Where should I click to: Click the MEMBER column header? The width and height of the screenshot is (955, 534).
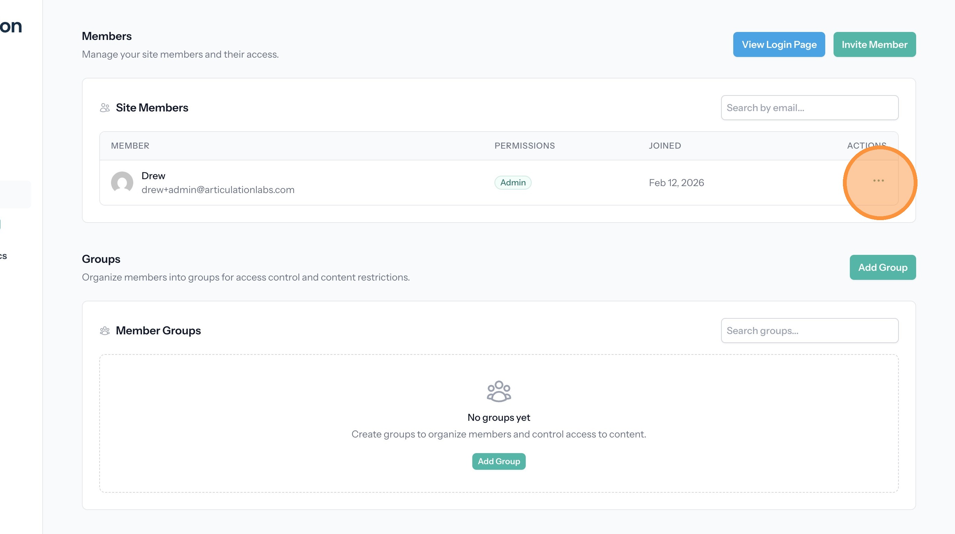coord(130,146)
